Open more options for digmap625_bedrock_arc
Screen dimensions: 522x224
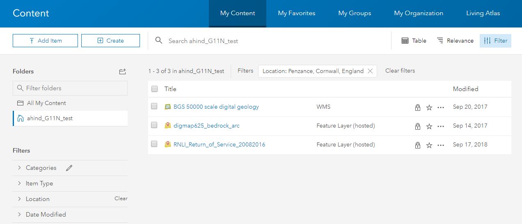tap(441, 126)
